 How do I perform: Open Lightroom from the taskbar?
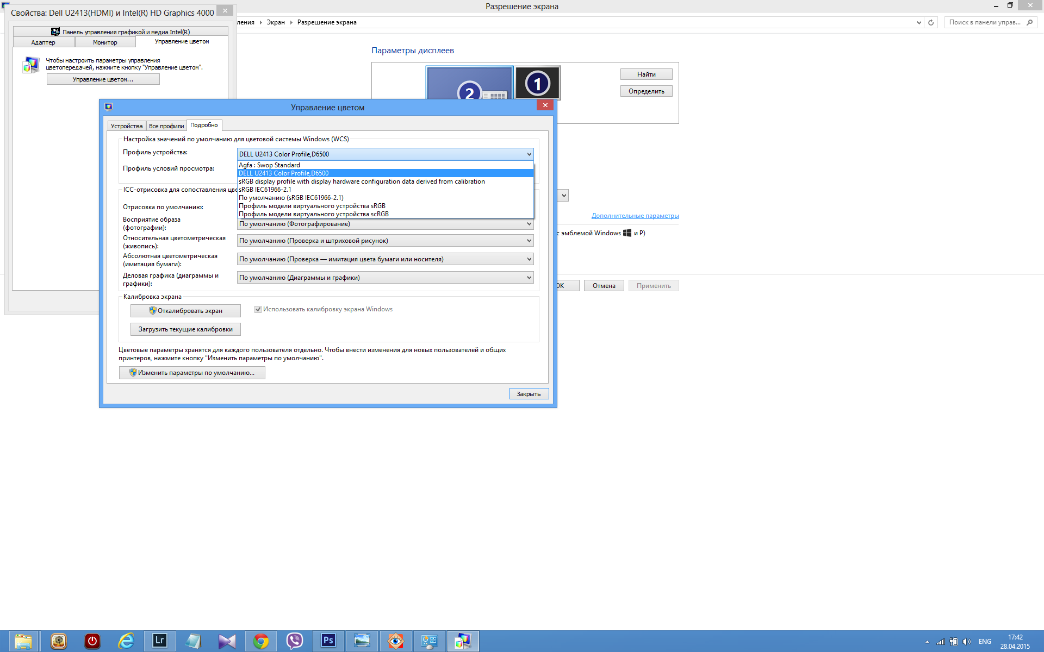pyautogui.click(x=159, y=641)
